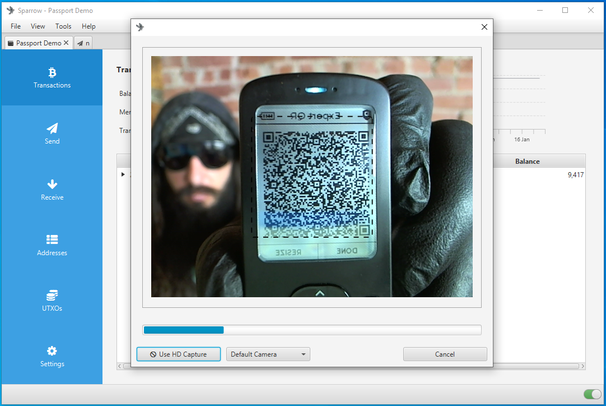Cancel the QR scan dialog
The image size is (606, 406).
(x=445, y=354)
